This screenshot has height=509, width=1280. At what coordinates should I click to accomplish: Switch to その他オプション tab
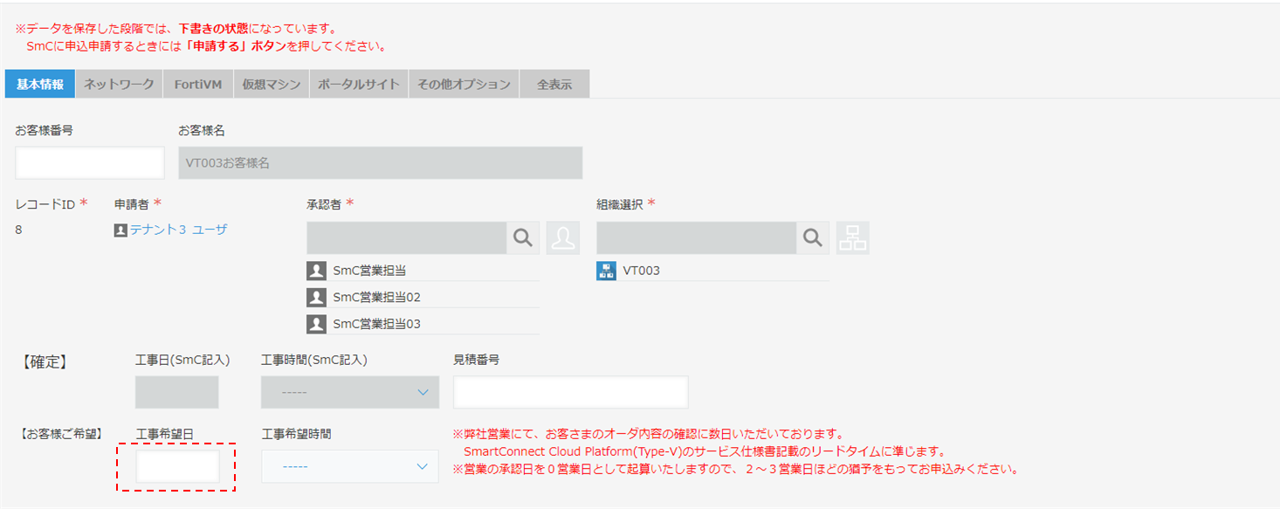coord(464,84)
